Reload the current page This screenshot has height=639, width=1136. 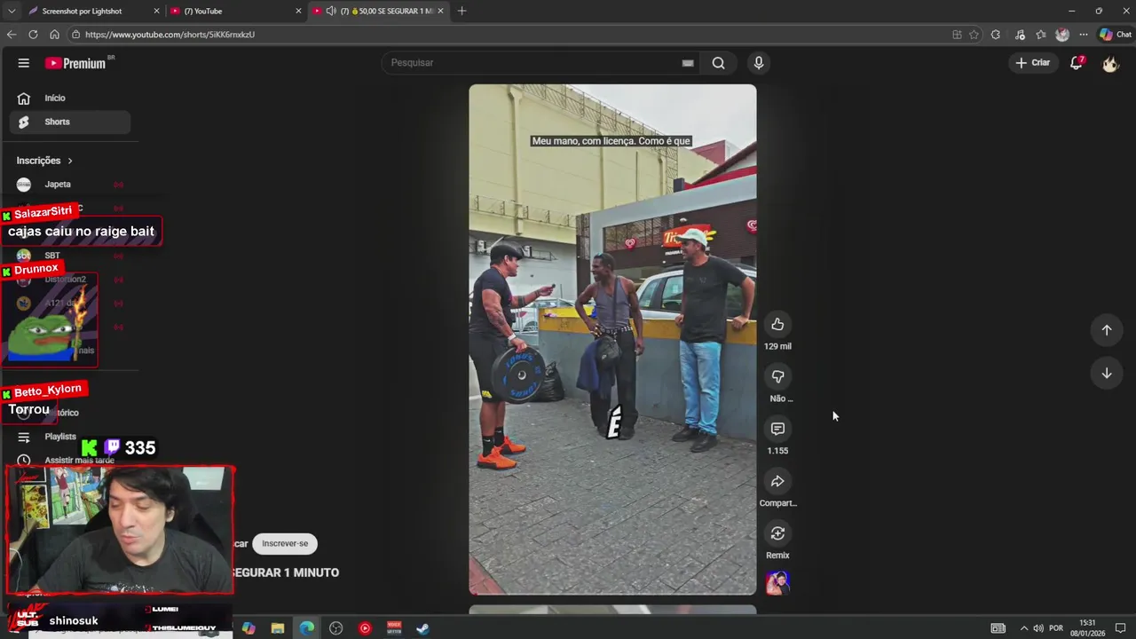coord(33,35)
